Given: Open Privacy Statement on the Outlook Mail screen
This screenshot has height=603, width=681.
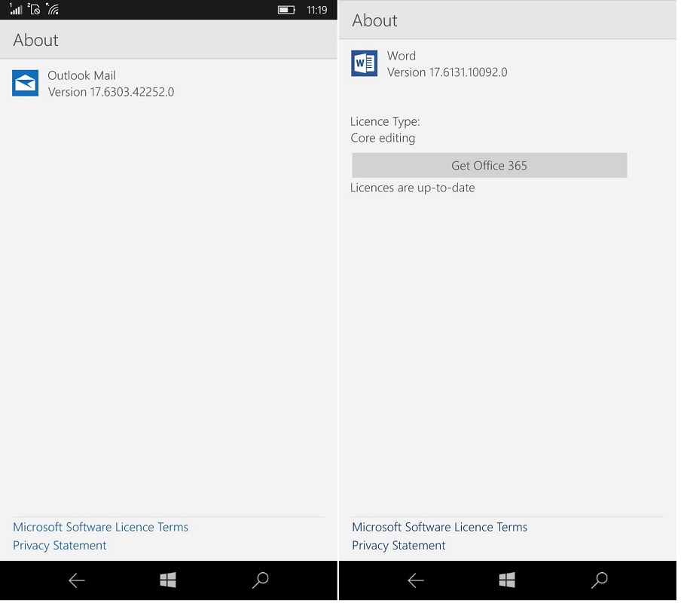Looking at the screenshot, I should [x=60, y=546].
